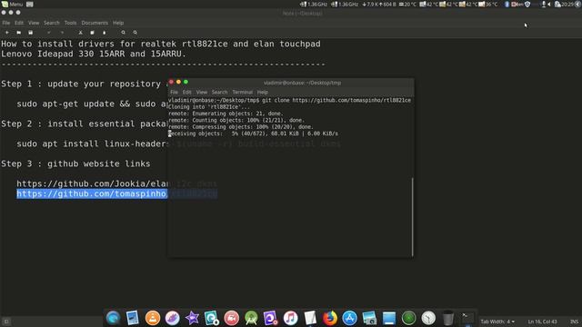Open the terminal window View menu
This screenshot has height=327, width=582.
click(202, 93)
